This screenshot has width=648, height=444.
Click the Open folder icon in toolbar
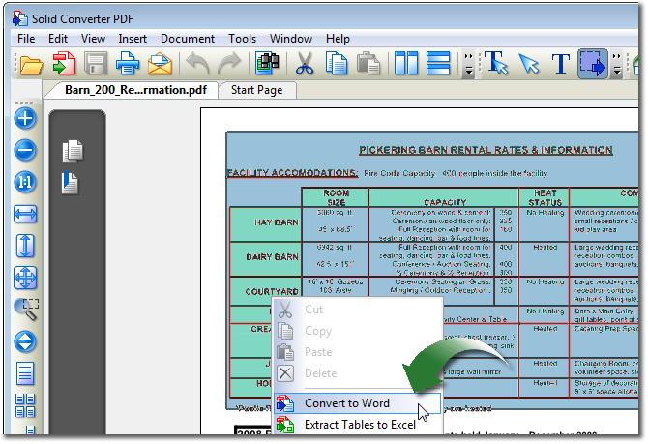click(32, 65)
